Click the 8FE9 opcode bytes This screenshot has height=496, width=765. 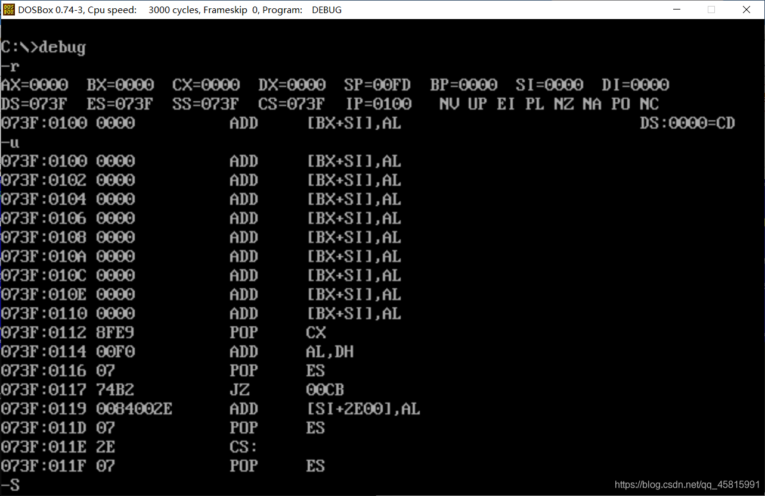click(x=116, y=333)
